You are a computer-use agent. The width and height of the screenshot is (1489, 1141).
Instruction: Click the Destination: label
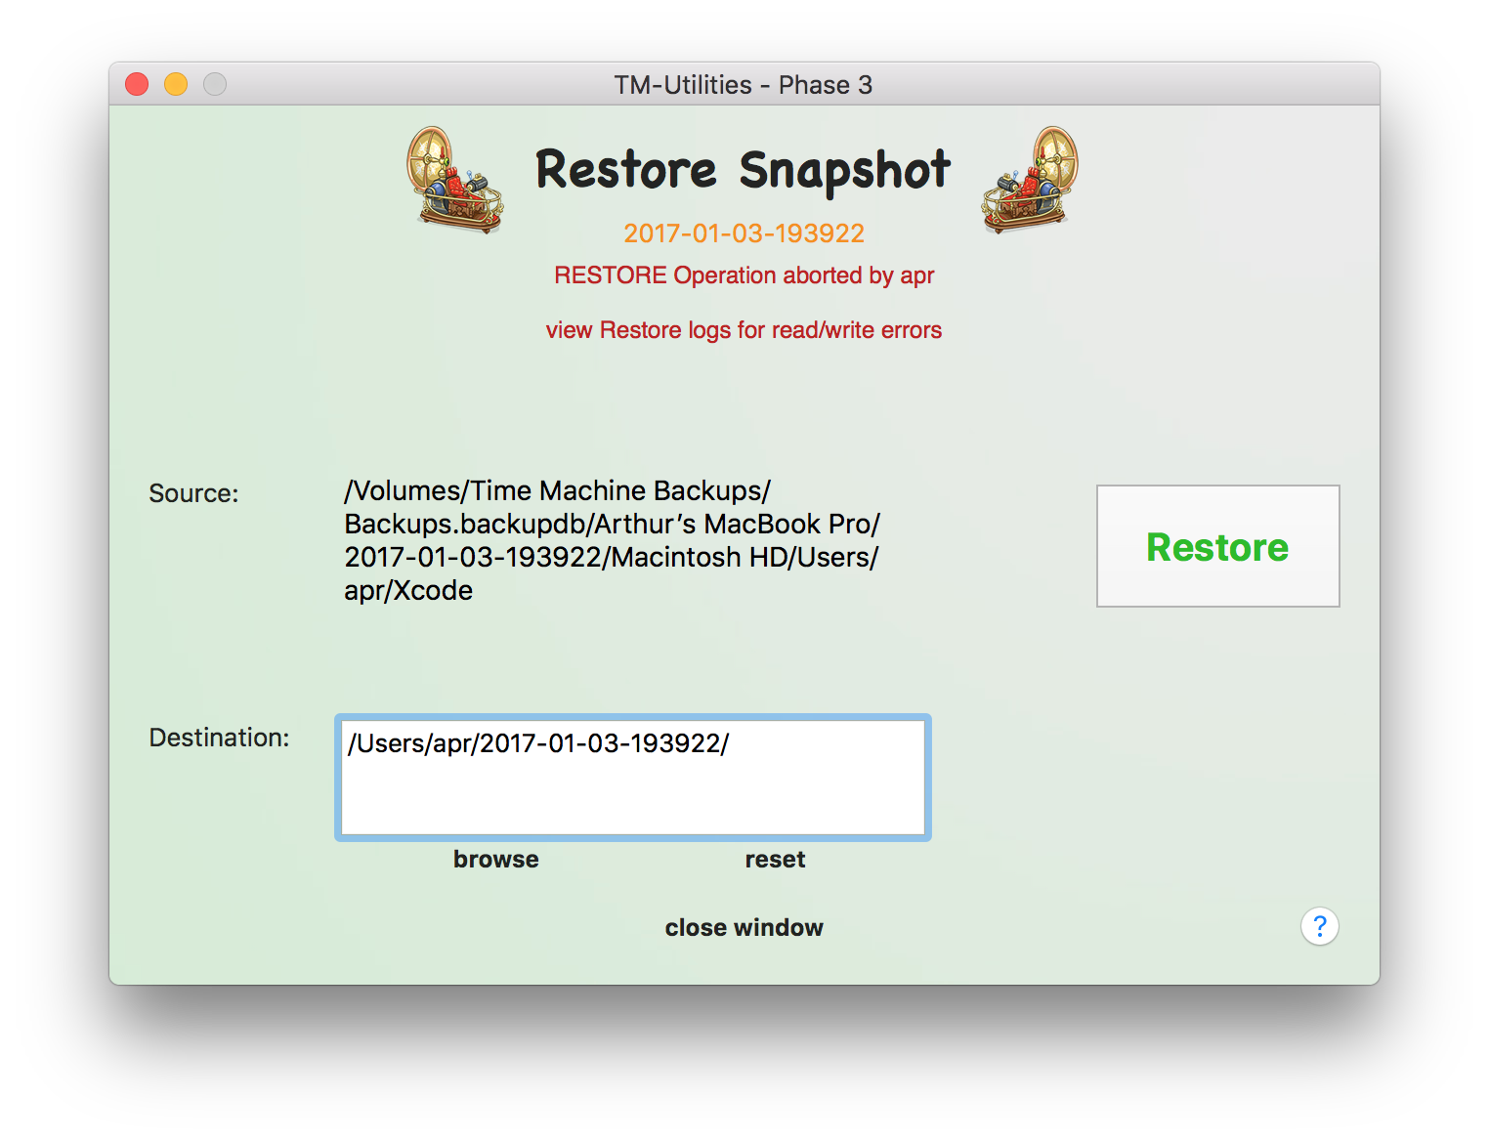[x=220, y=738]
